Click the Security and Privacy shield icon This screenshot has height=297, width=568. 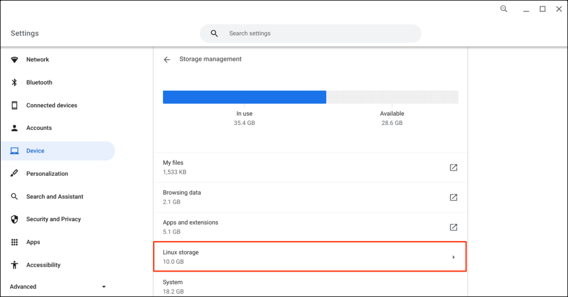15,219
